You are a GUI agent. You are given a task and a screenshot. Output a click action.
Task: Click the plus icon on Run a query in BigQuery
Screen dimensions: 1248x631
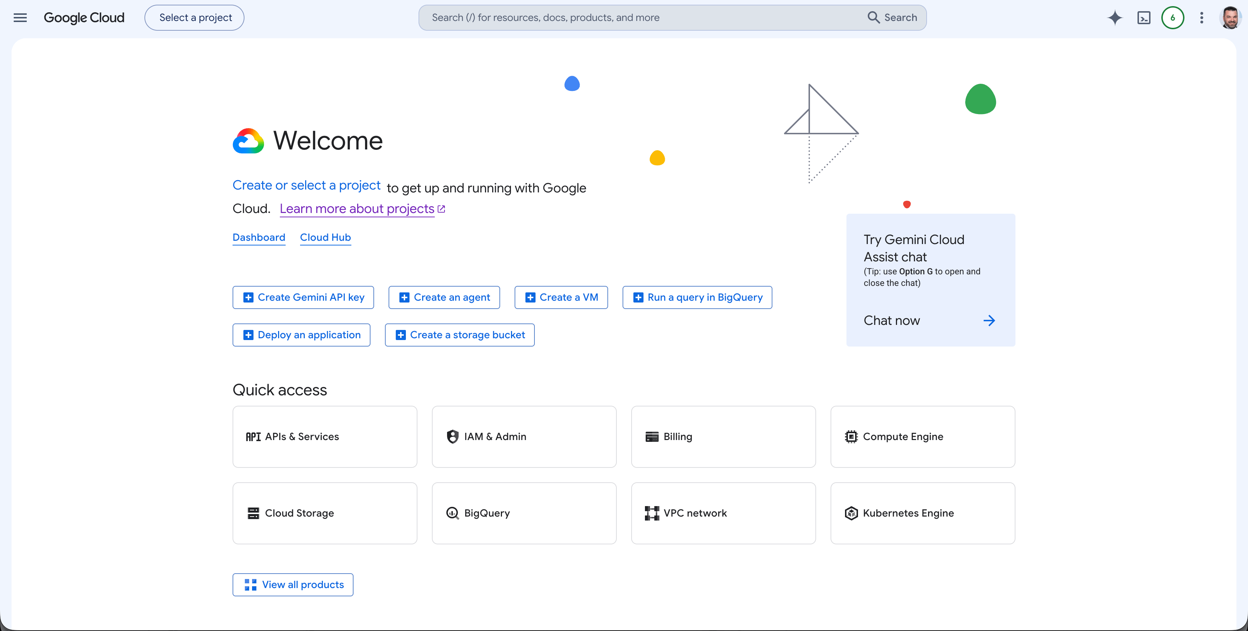(638, 297)
